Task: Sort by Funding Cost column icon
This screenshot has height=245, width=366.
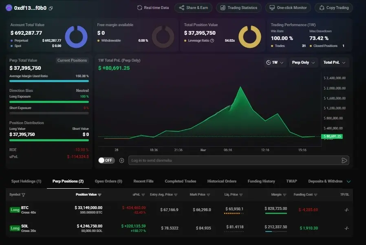Action: coord(315,195)
